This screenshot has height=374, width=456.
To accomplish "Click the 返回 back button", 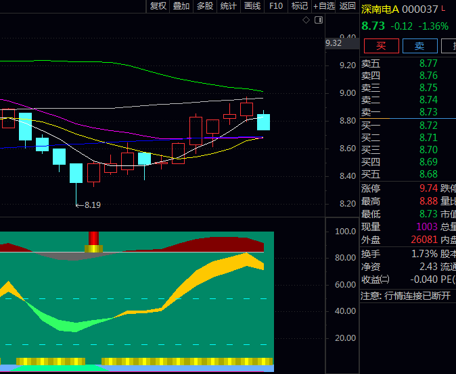I will (347, 6).
